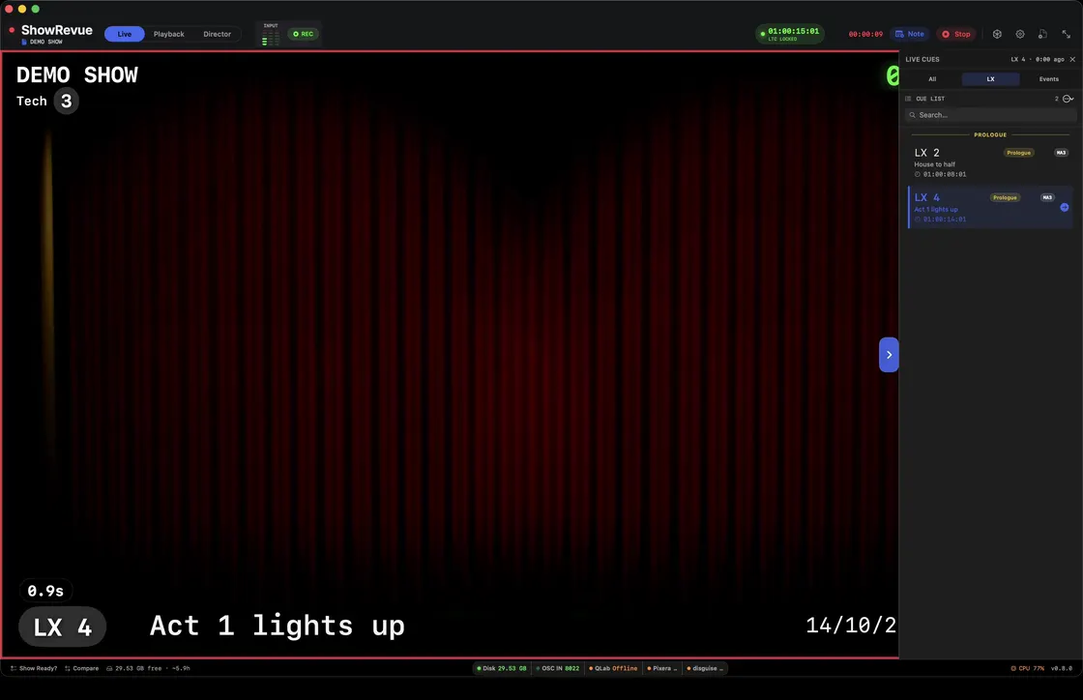This screenshot has width=1083, height=700.
Task: Click the Pixera status chip
Action: pos(662,668)
